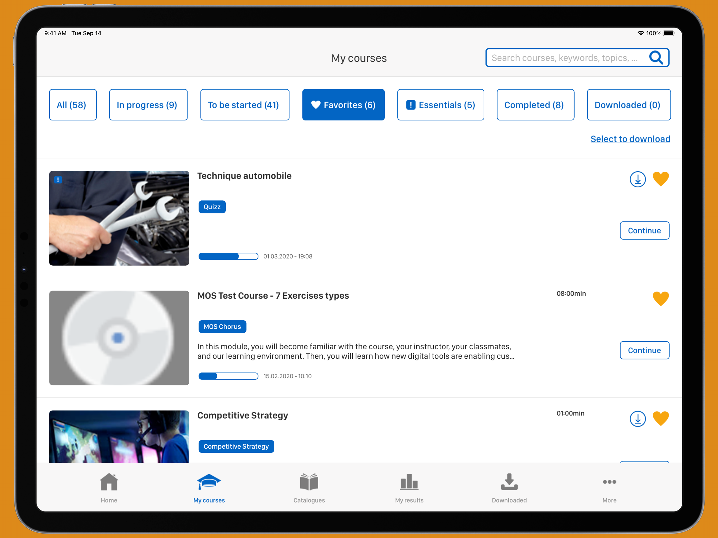Click the essential badge on Technique automobile image

pyautogui.click(x=58, y=179)
